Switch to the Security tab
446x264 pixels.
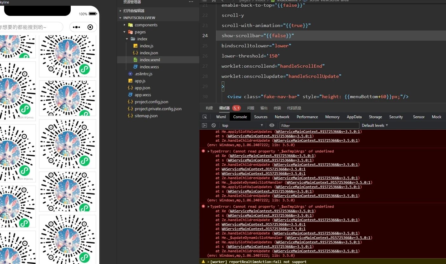pyautogui.click(x=396, y=117)
